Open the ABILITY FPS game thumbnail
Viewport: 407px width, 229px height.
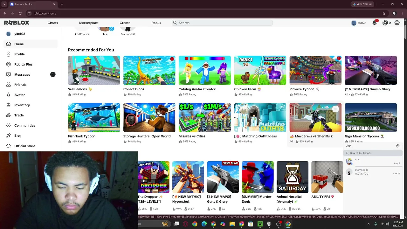[327, 177]
